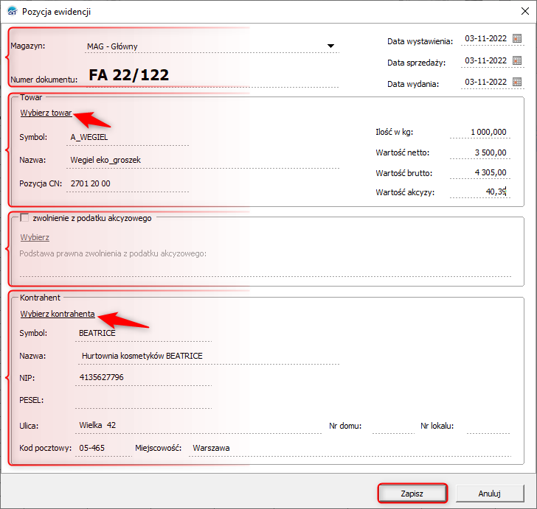Open calendar for Data wystawienia
Viewport: 537px width, 509px height.
[x=517, y=38]
